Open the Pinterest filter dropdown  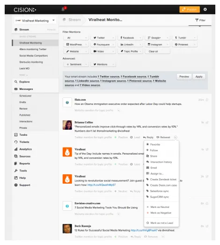click(185, 45)
